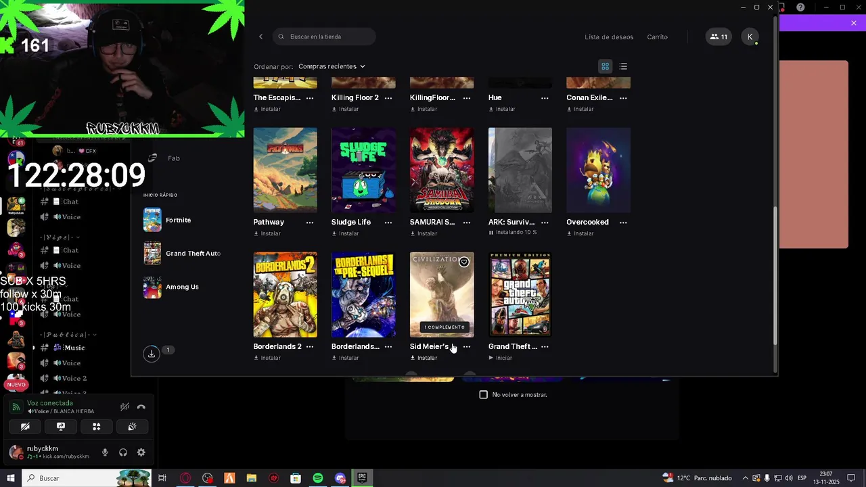Open options menu for Sludge Life
This screenshot has height=487, width=866.
388,222
